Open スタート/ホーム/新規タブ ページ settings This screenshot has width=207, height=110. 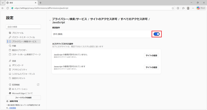pyautogui.click(x=23, y=54)
